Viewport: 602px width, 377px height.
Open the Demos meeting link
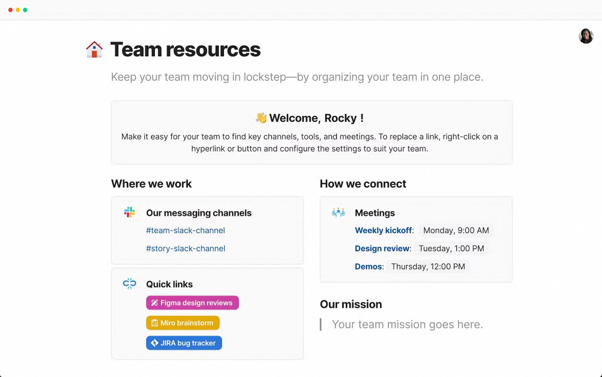(368, 266)
